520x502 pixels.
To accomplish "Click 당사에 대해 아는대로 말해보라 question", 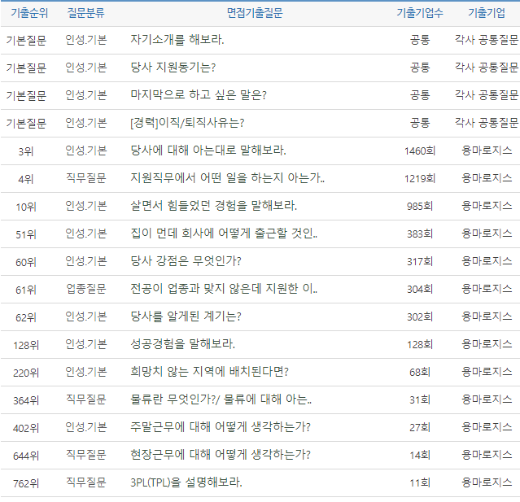I will coord(208,151).
